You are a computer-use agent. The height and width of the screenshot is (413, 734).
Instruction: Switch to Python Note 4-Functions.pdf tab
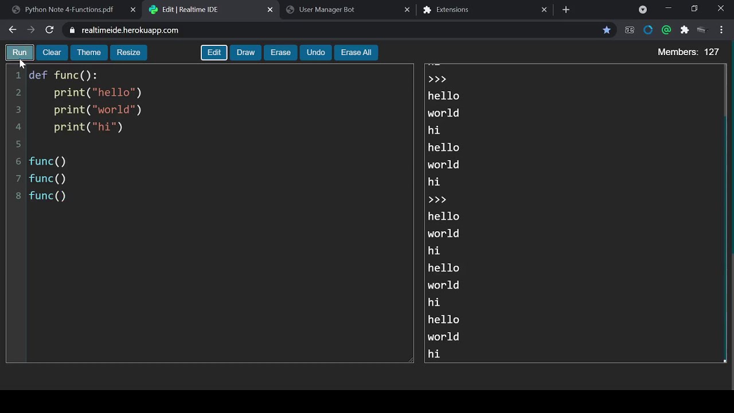pyautogui.click(x=69, y=9)
